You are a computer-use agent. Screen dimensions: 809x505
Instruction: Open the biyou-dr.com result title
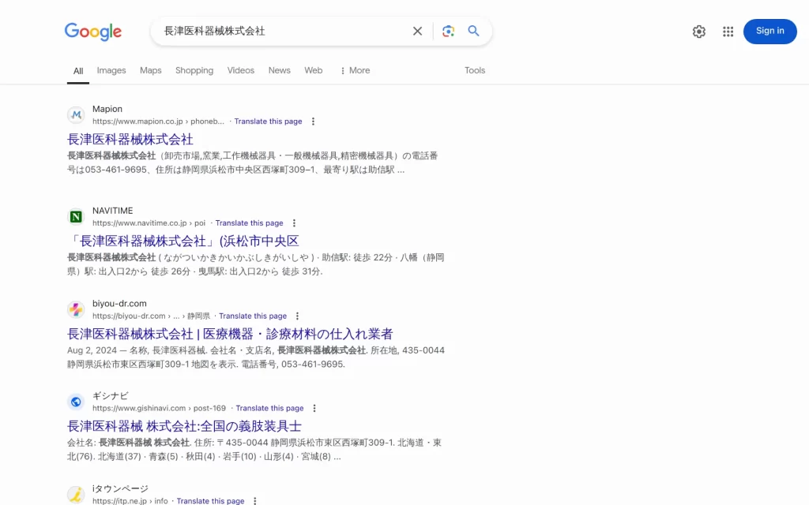coord(230,334)
